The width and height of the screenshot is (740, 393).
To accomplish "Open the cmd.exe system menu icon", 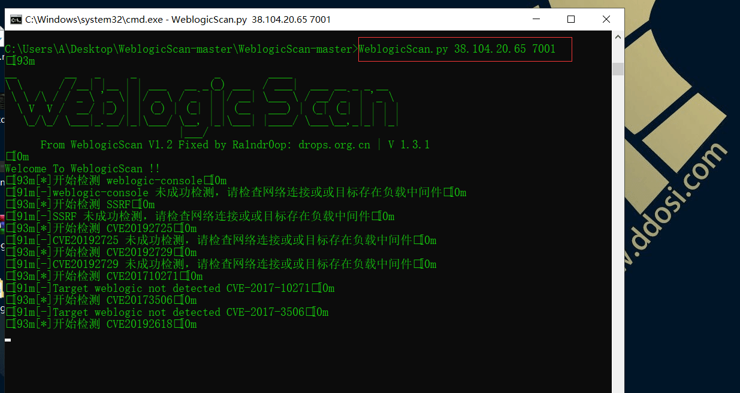I will 16,19.
